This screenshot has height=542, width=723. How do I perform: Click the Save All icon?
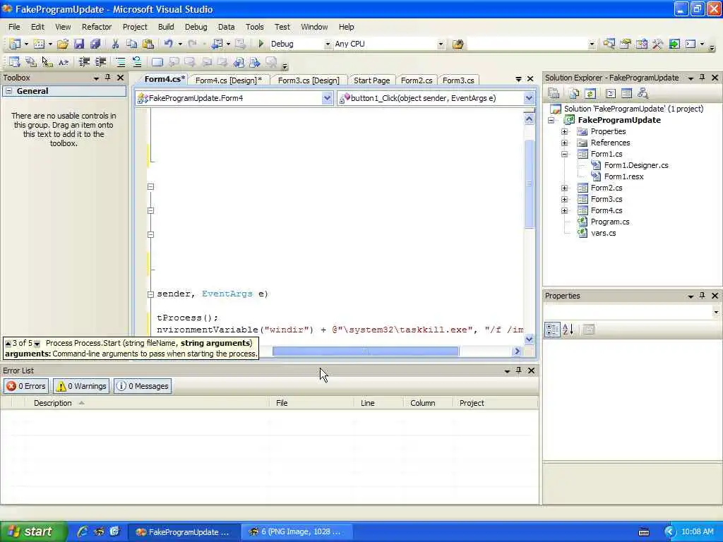point(95,44)
